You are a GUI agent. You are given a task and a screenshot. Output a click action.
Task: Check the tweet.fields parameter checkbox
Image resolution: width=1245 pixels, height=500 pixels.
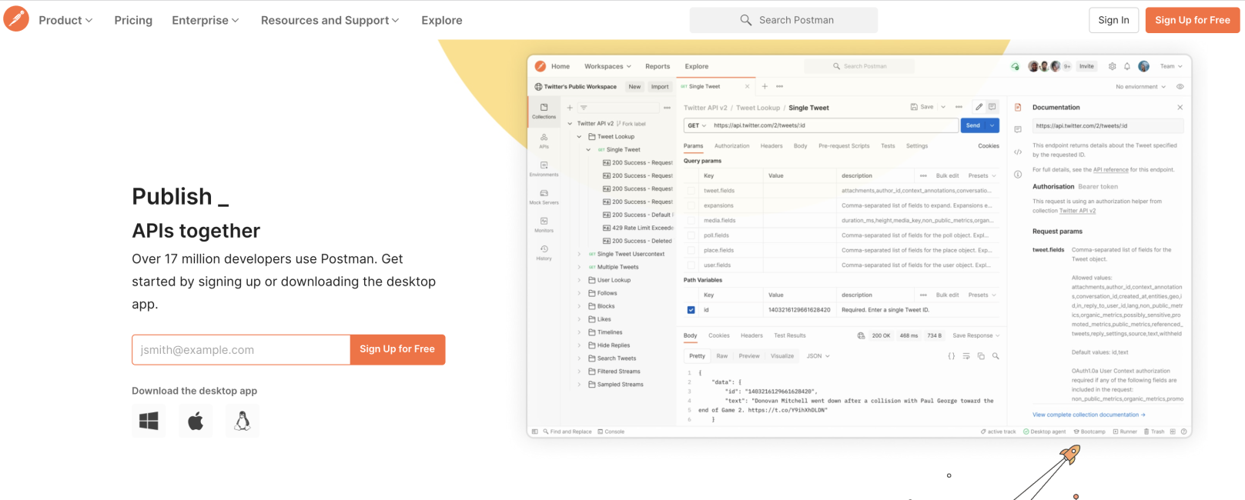click(691, 191)
